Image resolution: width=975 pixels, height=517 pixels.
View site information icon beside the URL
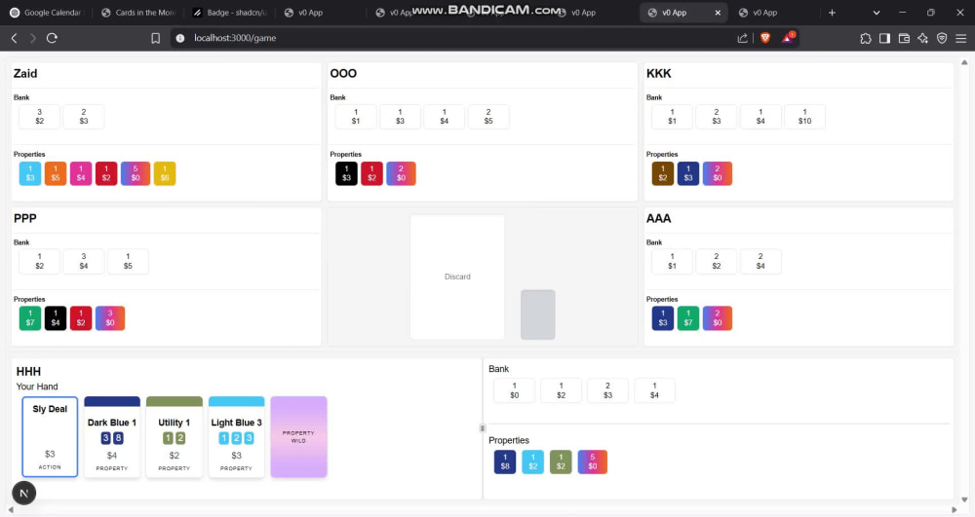click(x=180, y=38)
